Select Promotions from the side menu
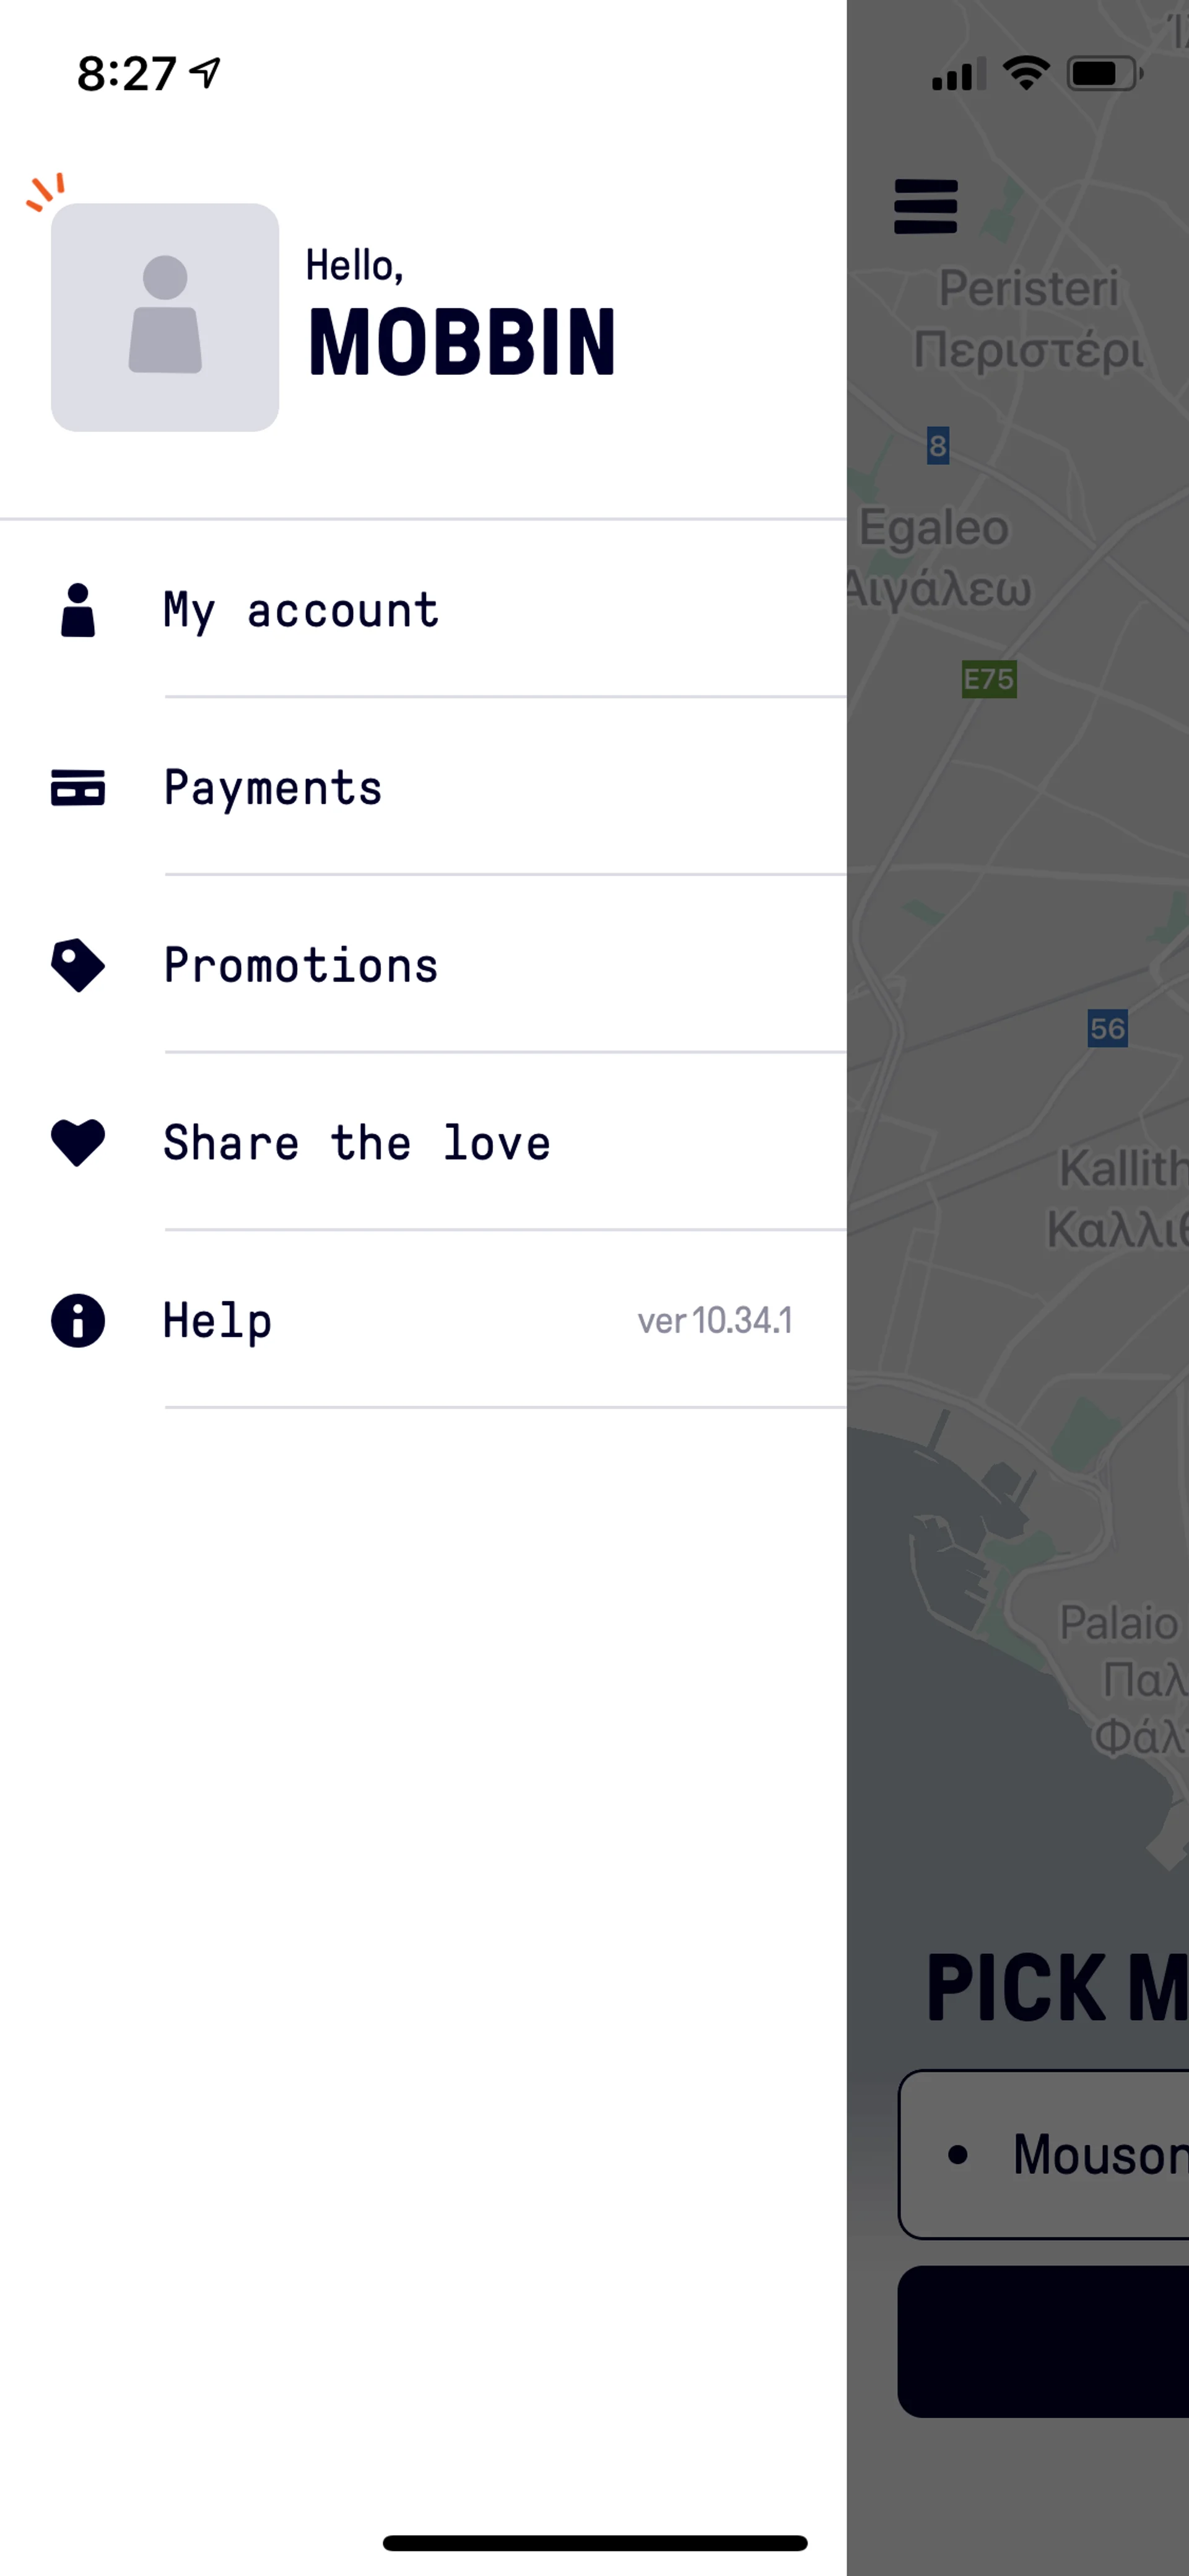Image resolution: width=1189 pixels, height=2576 pixels. [301, 965]
